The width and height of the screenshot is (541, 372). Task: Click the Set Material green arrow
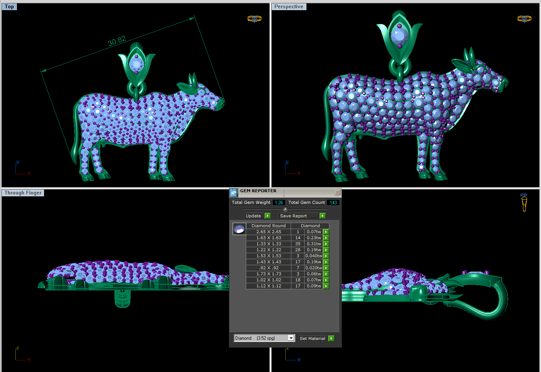click(331, 339)
